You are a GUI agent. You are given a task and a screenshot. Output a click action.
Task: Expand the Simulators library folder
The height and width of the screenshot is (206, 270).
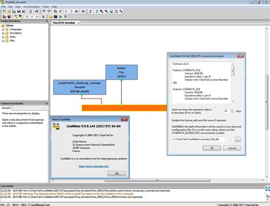click(x=3, y=33)
